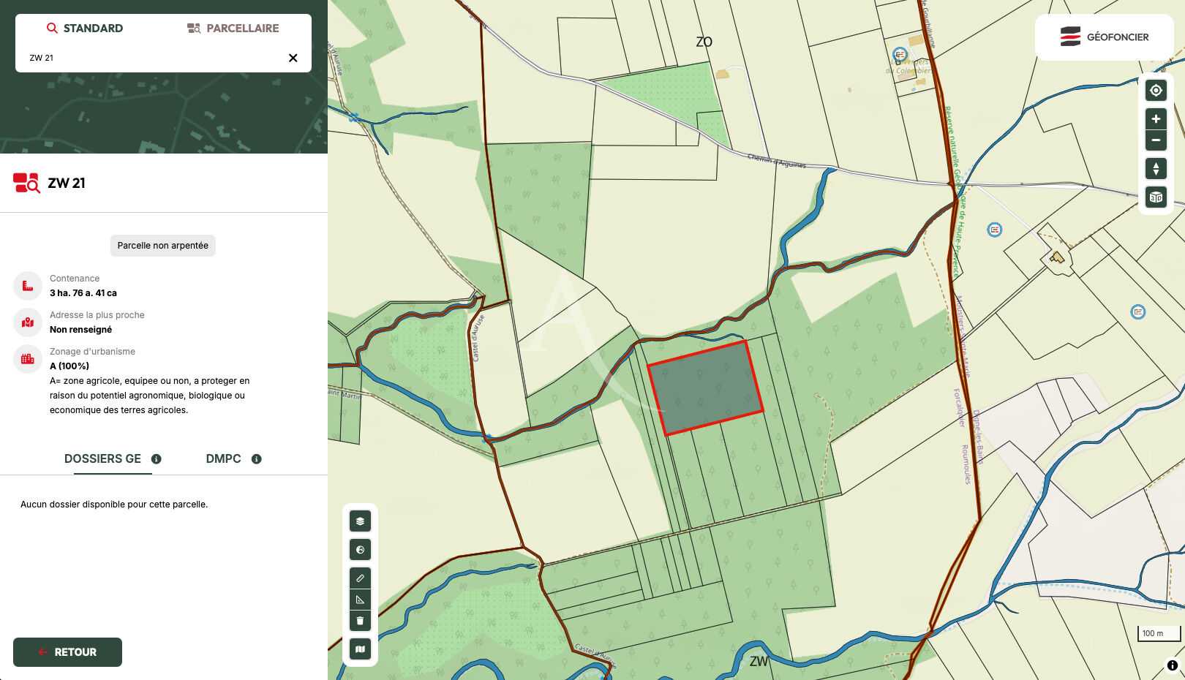This screenshot has height=680, width=1185.
Task: Toggle the 3D map view
Action: (x=1156, y=197)
